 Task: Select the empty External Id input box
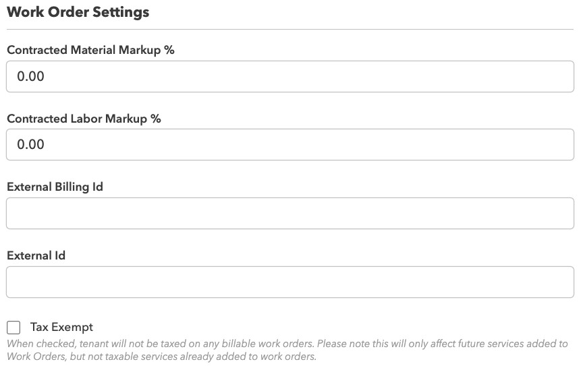(x=290, y=282)
